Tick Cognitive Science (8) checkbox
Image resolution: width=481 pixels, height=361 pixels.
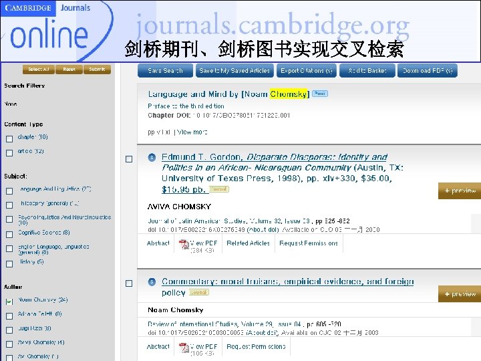click(x=9, y=234)
